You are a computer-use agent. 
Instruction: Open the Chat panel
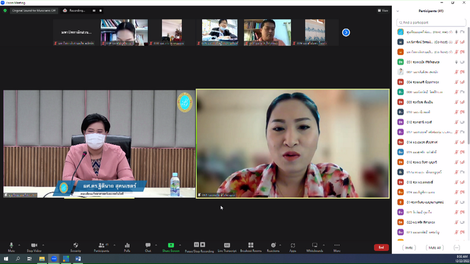[148, 245]
